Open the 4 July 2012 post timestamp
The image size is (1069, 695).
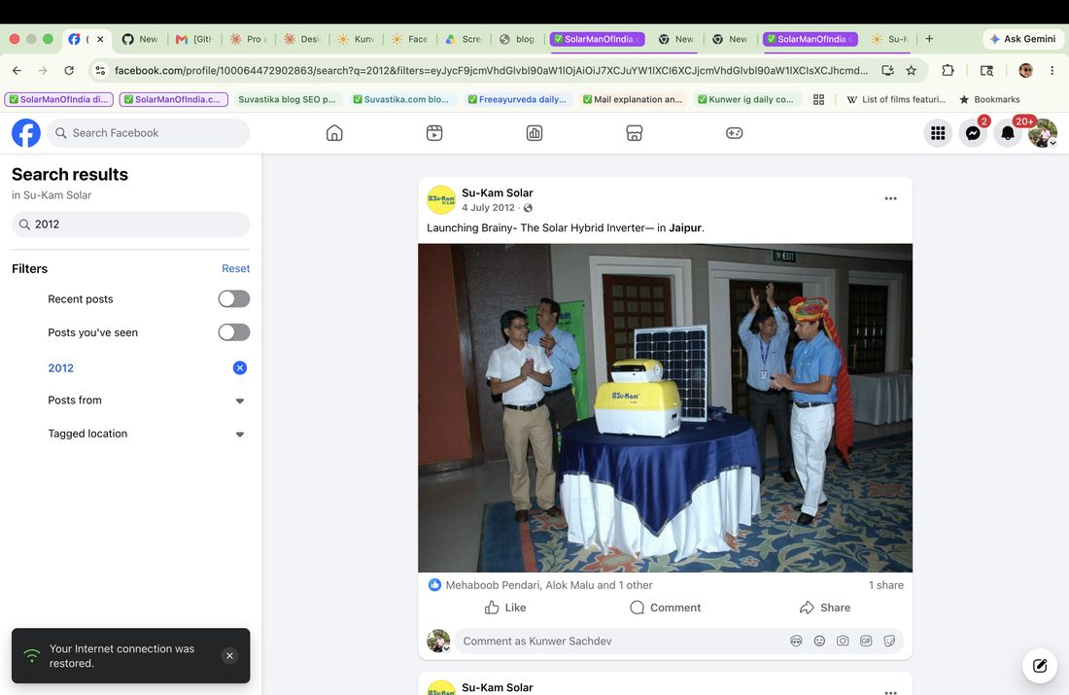[488, 208]
